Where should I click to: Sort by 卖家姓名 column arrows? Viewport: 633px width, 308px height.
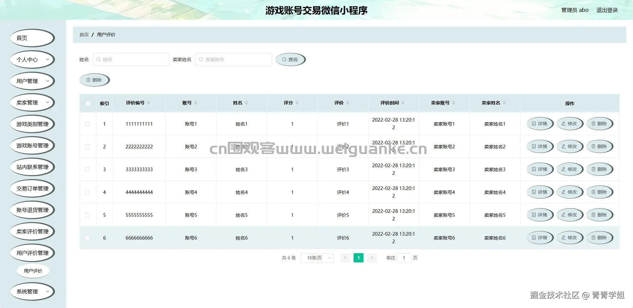[x=504, y=103]
